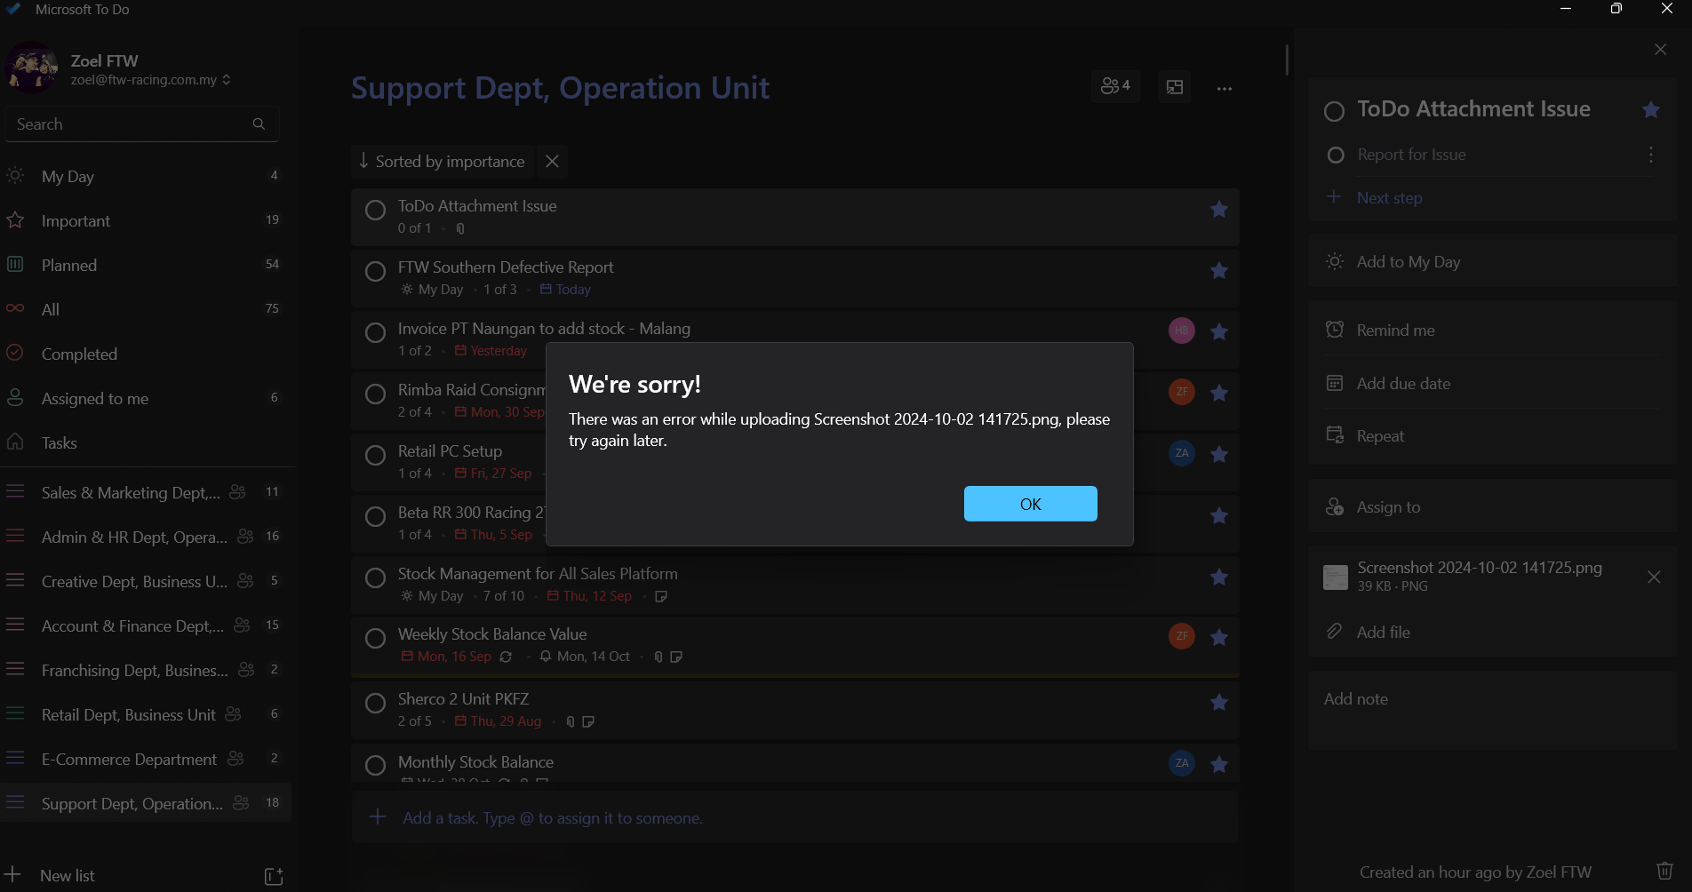This screenshot has width=1692, height=892.
Task: Open the Completed list
Action: pos(146,354)
